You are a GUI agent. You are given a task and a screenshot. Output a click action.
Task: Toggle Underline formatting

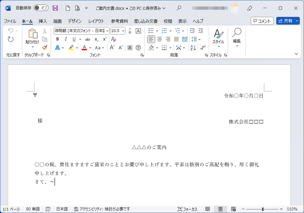tap(74, 39)
